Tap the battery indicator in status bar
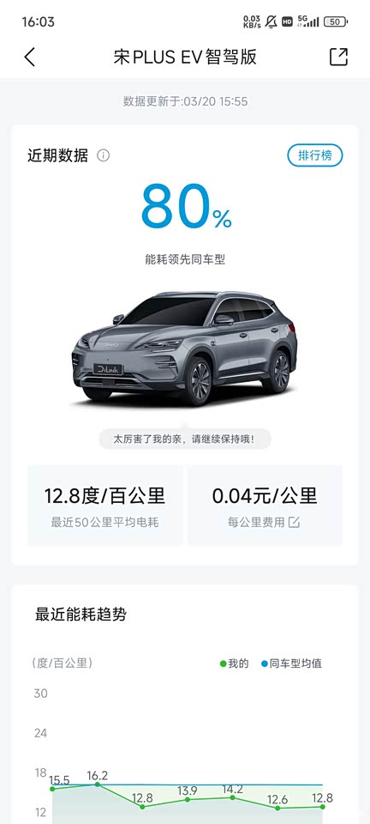 336,22
